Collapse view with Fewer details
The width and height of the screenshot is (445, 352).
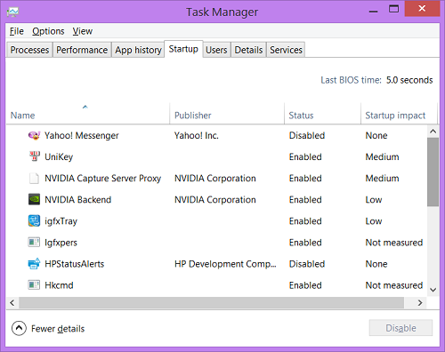(48, 328)
